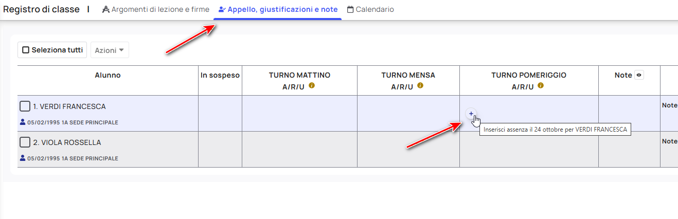Click Note label in VERDI FRANCESCA row
Screen dimensions: 678x219
coord(670,105)
